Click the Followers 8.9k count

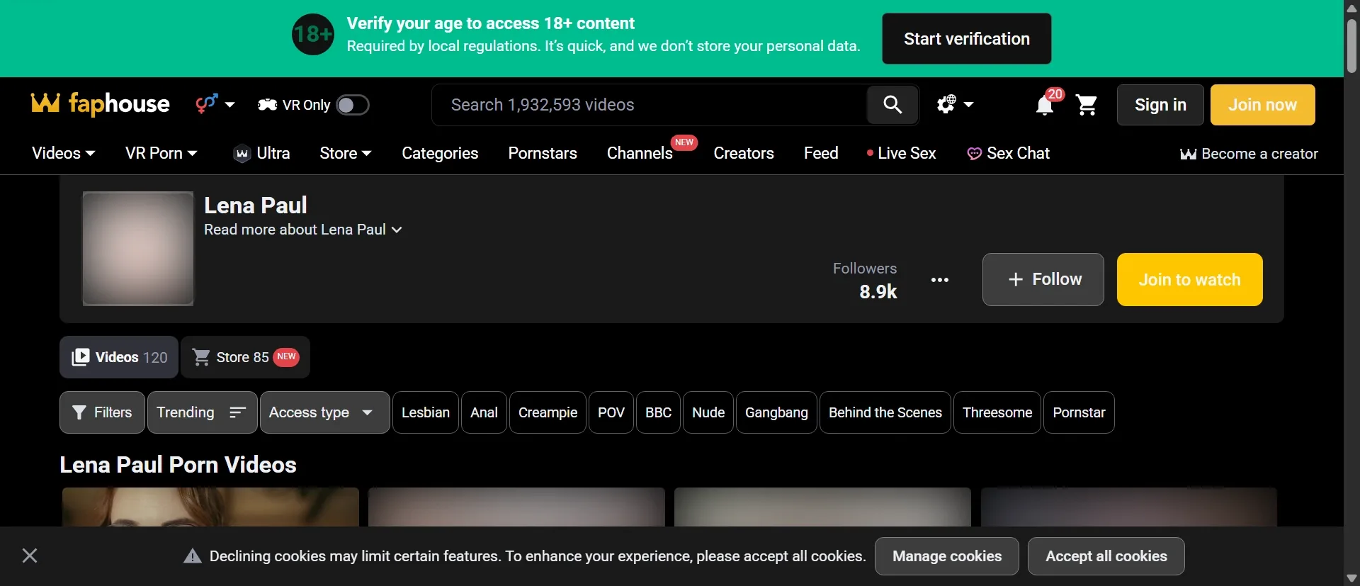pyautogui.click(x=865, y=281)
